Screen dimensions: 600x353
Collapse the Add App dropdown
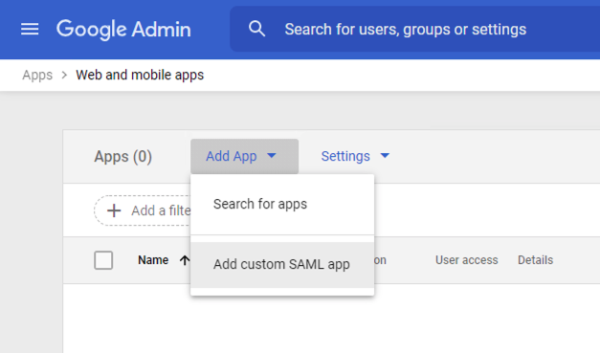(245, 156)
